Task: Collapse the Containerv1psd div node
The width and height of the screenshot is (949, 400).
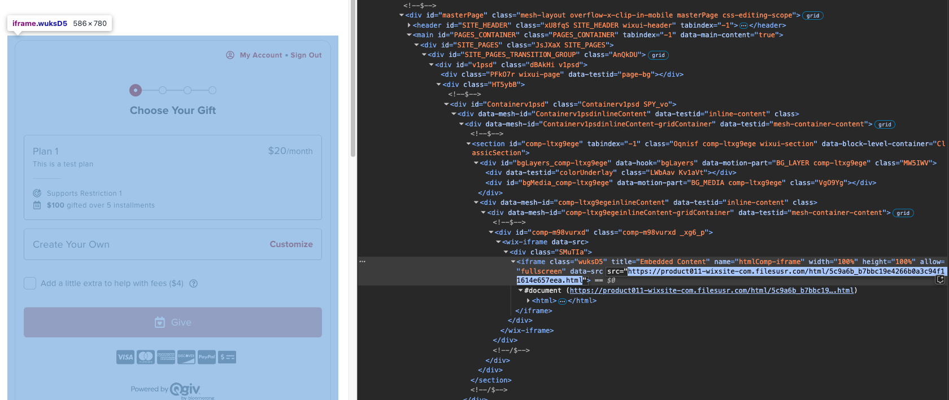Action: coord(446,104)
